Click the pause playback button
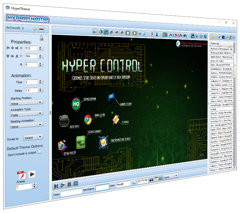Screen dimensions: 240x213 point(69,184)
